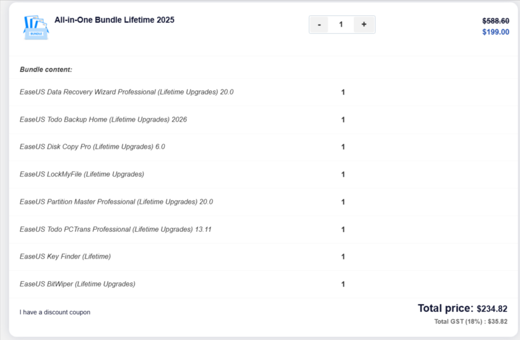Screen dimensions: 520x340
Task: Click the All-in-One Bundle box icon
Action: pos(36,27)
